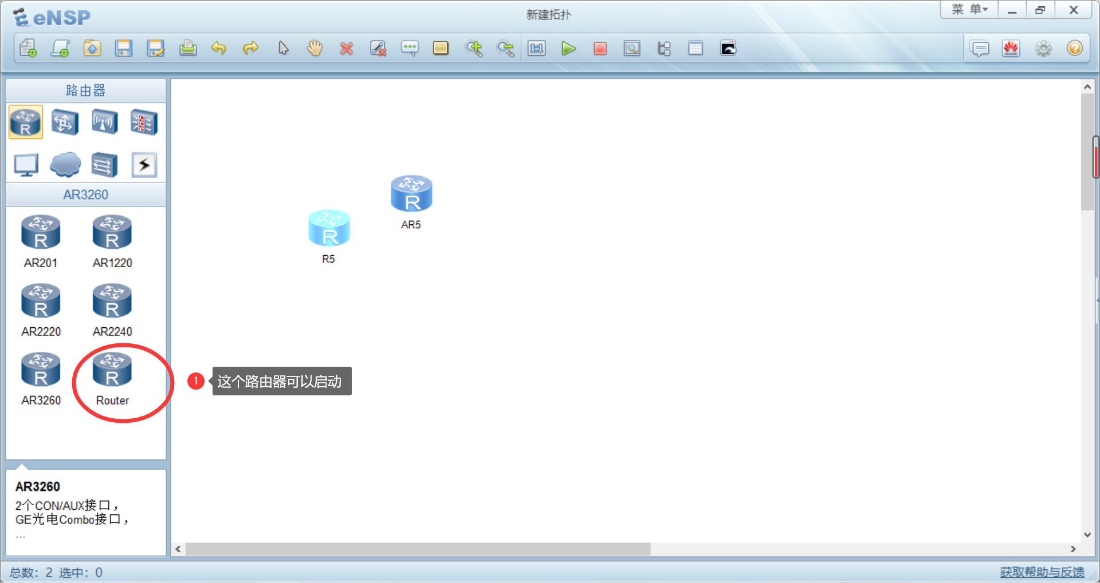The height and width of the screenshot is (583, 1100).
Task: Click the delete all connections icon
Action: pyautogui.click(x=378, y=48)
